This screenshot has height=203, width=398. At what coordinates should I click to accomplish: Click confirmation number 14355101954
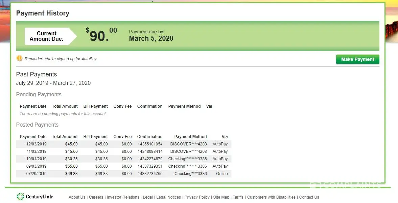coord(150,144)
